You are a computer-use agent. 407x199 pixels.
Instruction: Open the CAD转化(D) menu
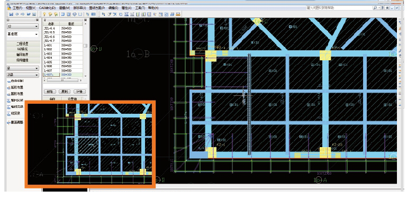pyautogui.click(x=47, y=8)
